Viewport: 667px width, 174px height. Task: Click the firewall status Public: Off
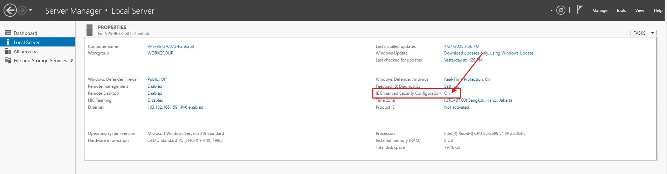[157, 79]
